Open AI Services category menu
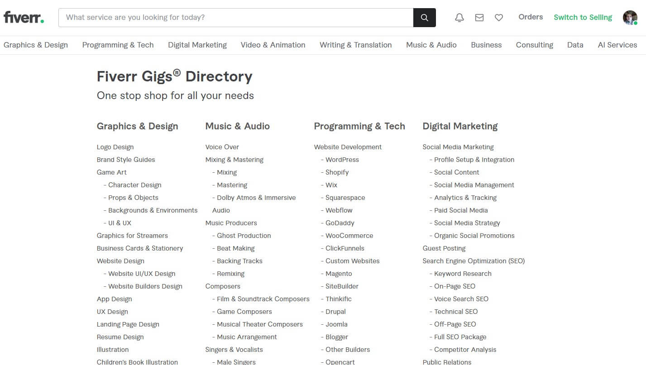This screenshot has width=646, height=365. tap(617, 45)
